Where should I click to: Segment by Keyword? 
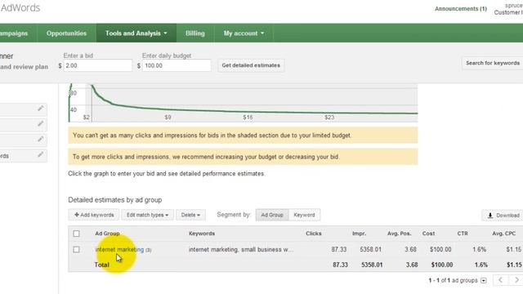(304, 215)
